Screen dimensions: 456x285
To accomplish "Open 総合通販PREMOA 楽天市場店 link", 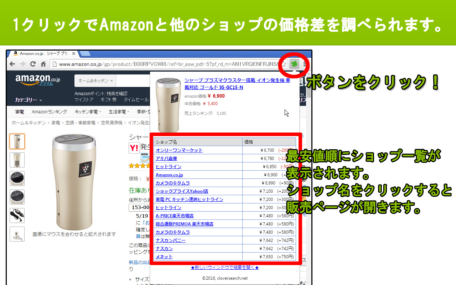I will pos(185,224).
